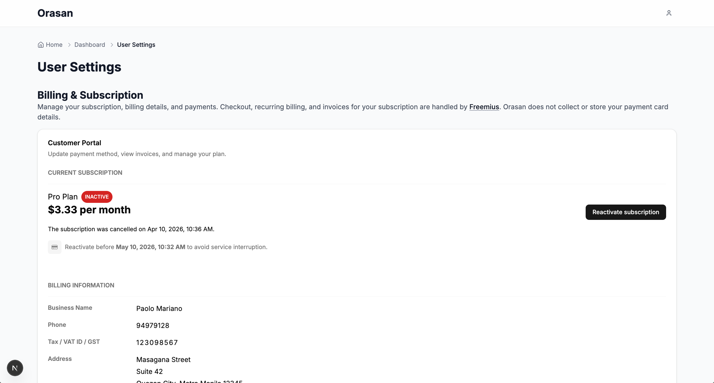The width and height of the screenshot is (714, 383).
Task: Click phone number 94979128
Action: tap(153, 326)
